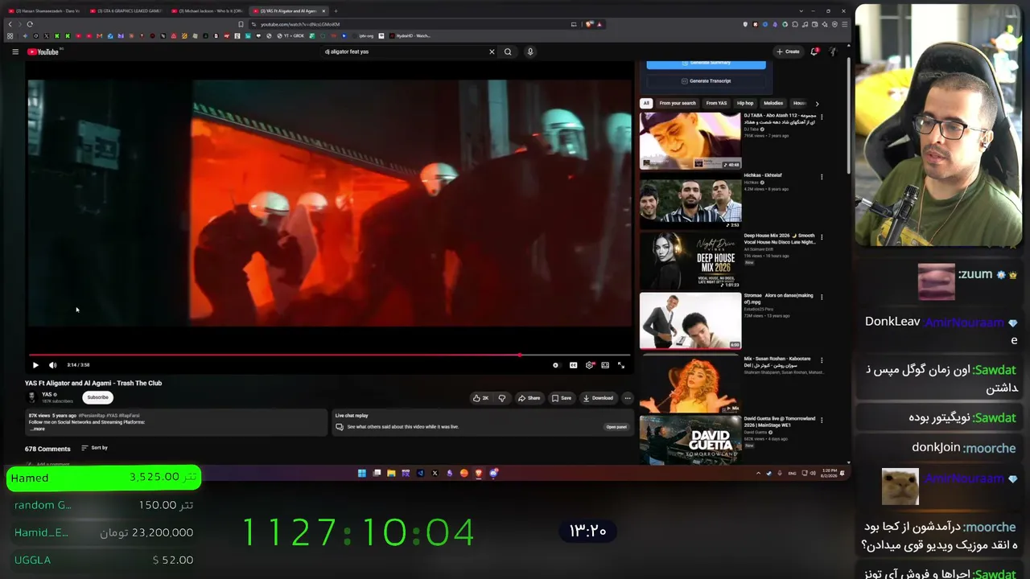1030x579 pixels.
Task: Toggle closed captions on the player
Action: tap(573, 365)
